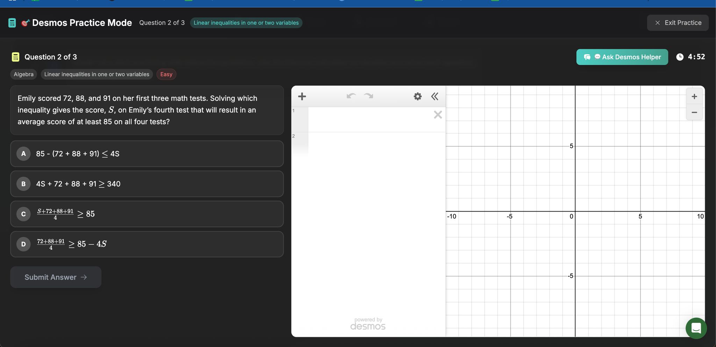The image size is (716, 347).
Task: Click the undo arrow in Desmos
Action: coord(351,96)
